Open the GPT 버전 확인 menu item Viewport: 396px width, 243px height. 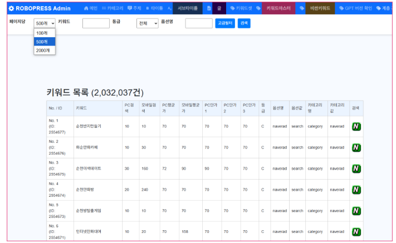pyautogui.click(x=355, y=8)
